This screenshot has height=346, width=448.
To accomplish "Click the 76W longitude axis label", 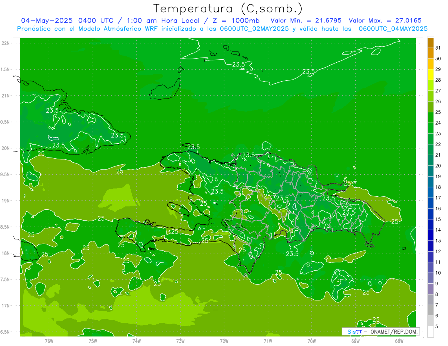I will pos(49,341).
